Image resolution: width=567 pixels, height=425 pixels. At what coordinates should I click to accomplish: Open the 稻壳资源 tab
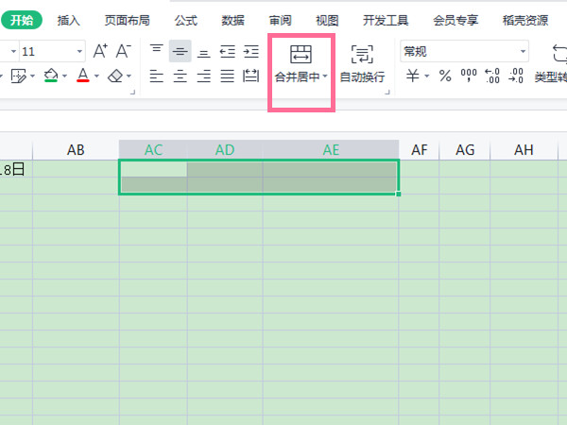click(x=525, y=20)
